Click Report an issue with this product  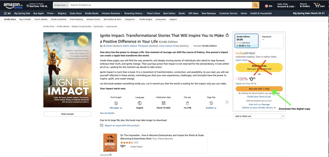tap(122, 125)
